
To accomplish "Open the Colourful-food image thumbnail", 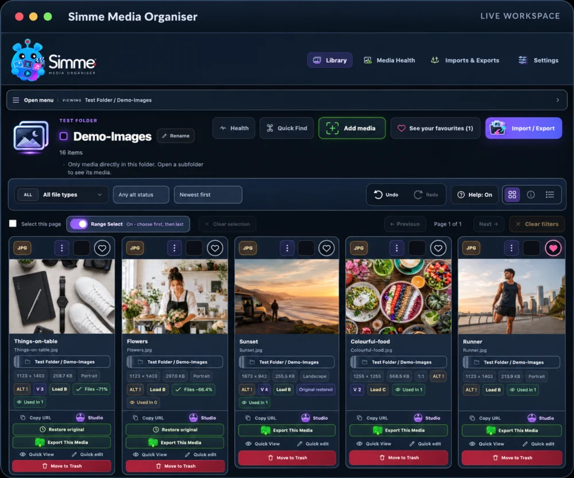I will pos(398,297).
